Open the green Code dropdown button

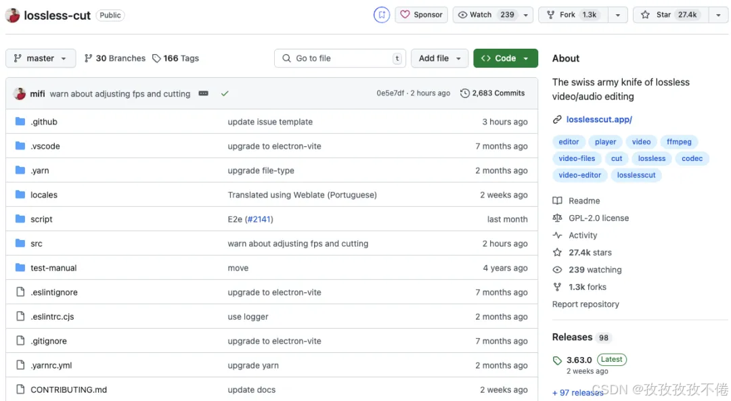[506, 58]
